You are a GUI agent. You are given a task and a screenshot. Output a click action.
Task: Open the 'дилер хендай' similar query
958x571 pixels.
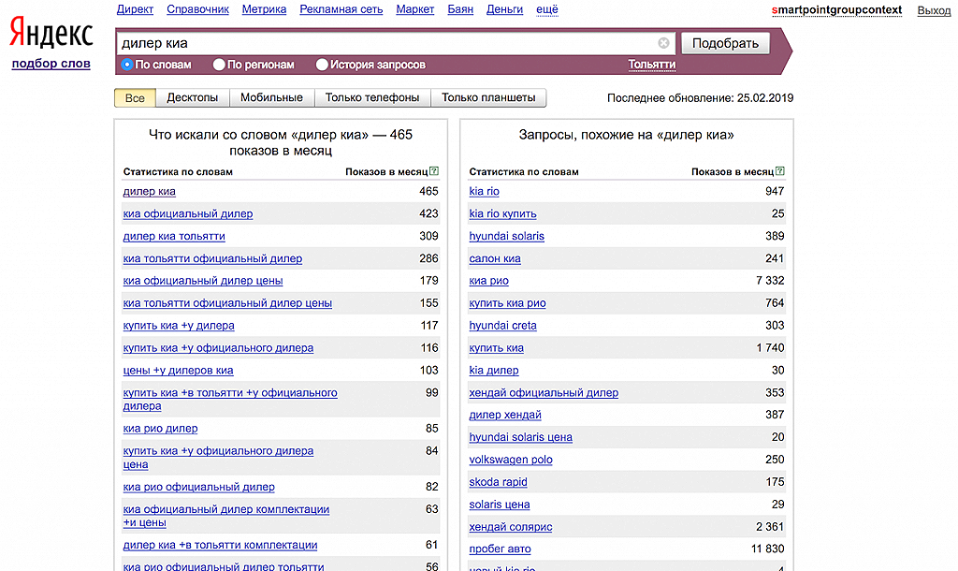[x=504, y=415]
